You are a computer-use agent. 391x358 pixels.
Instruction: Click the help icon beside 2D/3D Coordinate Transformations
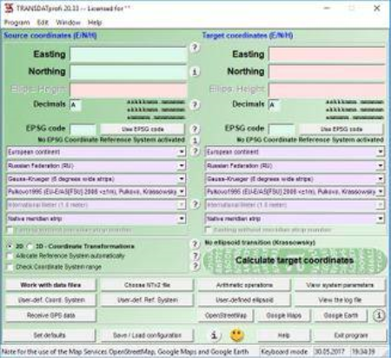(x=195, y=244)
